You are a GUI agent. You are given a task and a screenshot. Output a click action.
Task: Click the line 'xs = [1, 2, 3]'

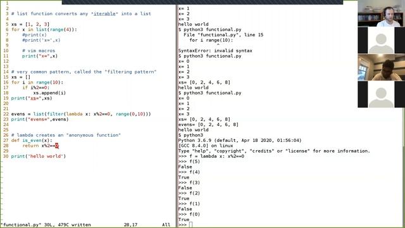click(x=30, y=24)
